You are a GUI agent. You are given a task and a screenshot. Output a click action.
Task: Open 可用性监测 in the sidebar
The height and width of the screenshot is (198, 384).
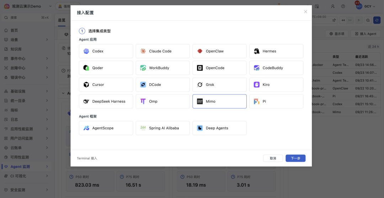pos(26,157)
